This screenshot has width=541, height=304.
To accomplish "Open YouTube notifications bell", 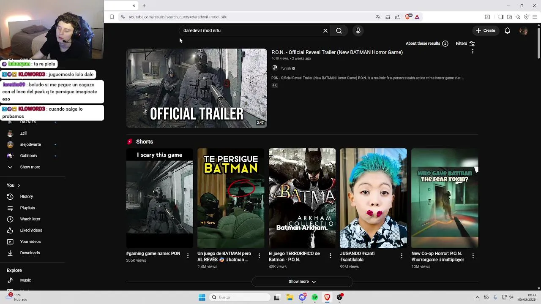I will click(x=507, y=30).
